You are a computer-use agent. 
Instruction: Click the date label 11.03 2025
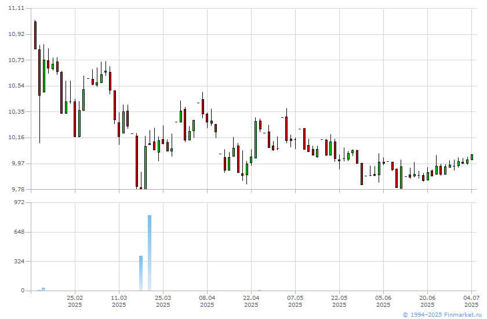point(119,301)
